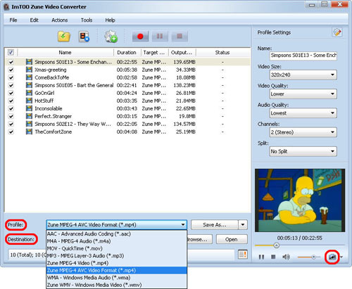352x289 pixels.
Task: Click the film icon of HotStuff
Action: pos(29,101)
